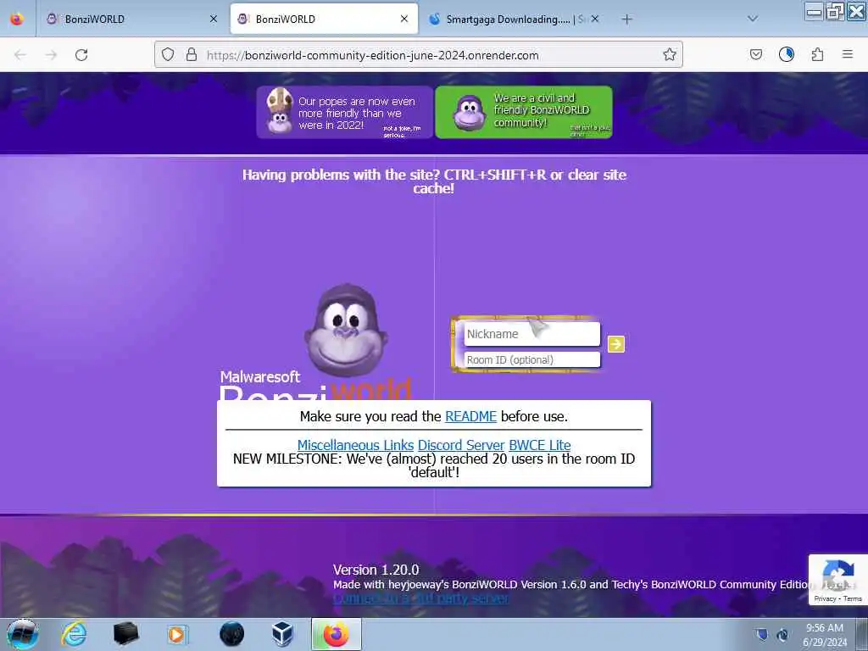Open the Extensions puzzle icon
Screen dimensions: 868x651
817,54
